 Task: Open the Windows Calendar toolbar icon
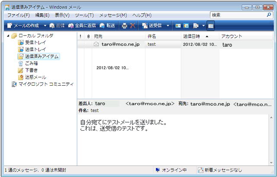pos(186,26)
